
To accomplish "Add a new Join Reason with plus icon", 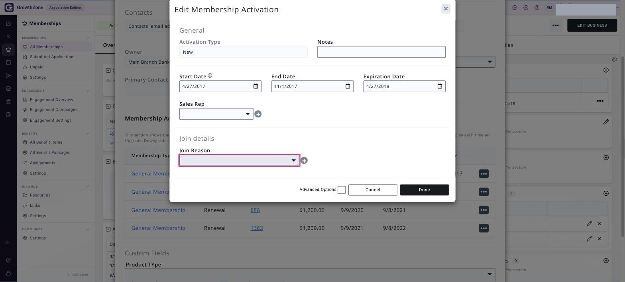I will click(x=304, y=161).
